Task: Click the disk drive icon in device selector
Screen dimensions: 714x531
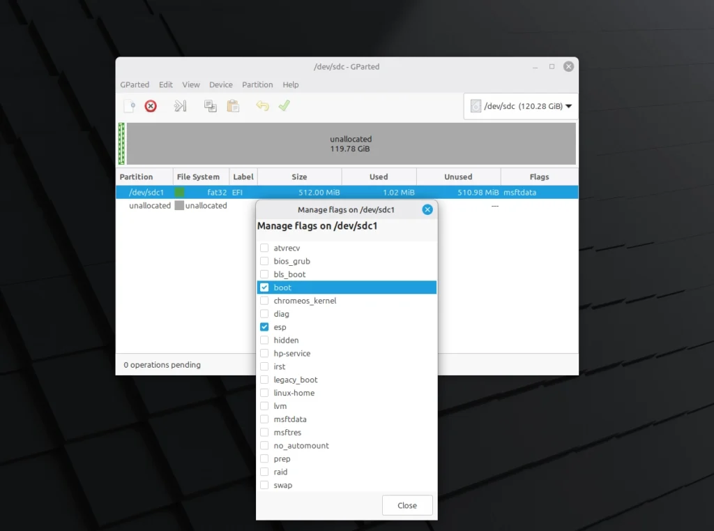Action: [476, 106]
